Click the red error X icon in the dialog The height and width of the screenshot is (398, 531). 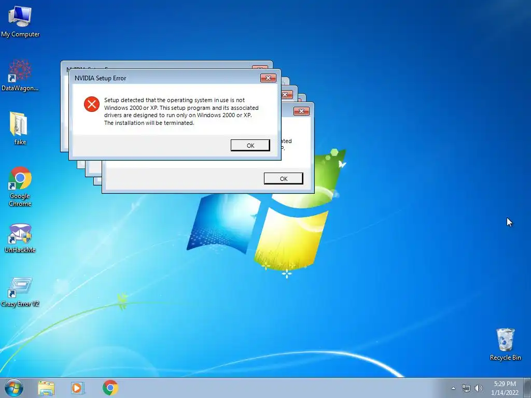[x=92, y=104]
